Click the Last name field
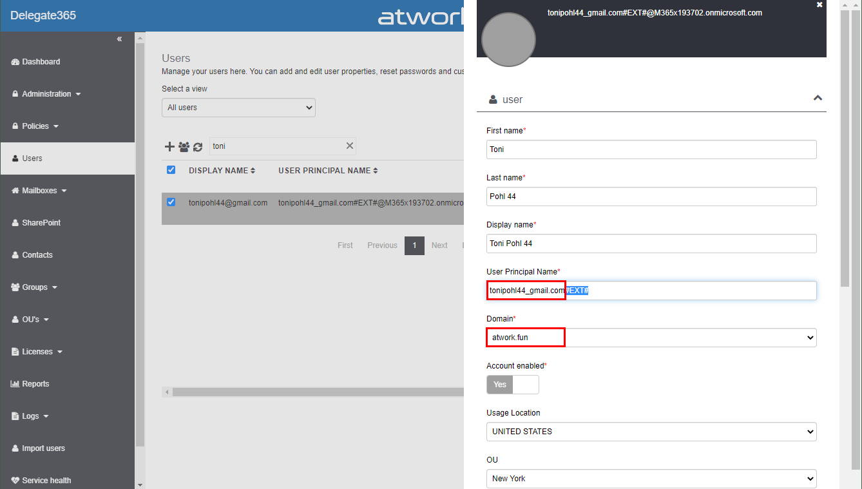Image resolution: width=862 pixels, height=489 pixels. pyautogui.click(x=651, y=197)
